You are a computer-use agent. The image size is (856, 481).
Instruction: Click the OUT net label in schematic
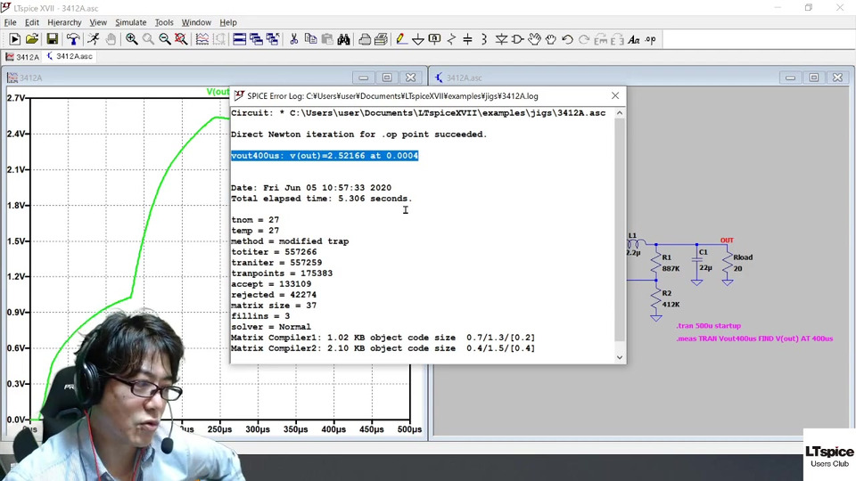tap(727, 240)
